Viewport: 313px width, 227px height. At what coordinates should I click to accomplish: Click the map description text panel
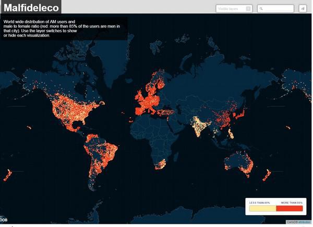click(63, 28)
